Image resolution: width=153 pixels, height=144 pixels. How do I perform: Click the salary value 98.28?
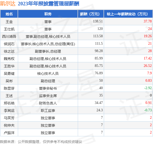(99, 51)
